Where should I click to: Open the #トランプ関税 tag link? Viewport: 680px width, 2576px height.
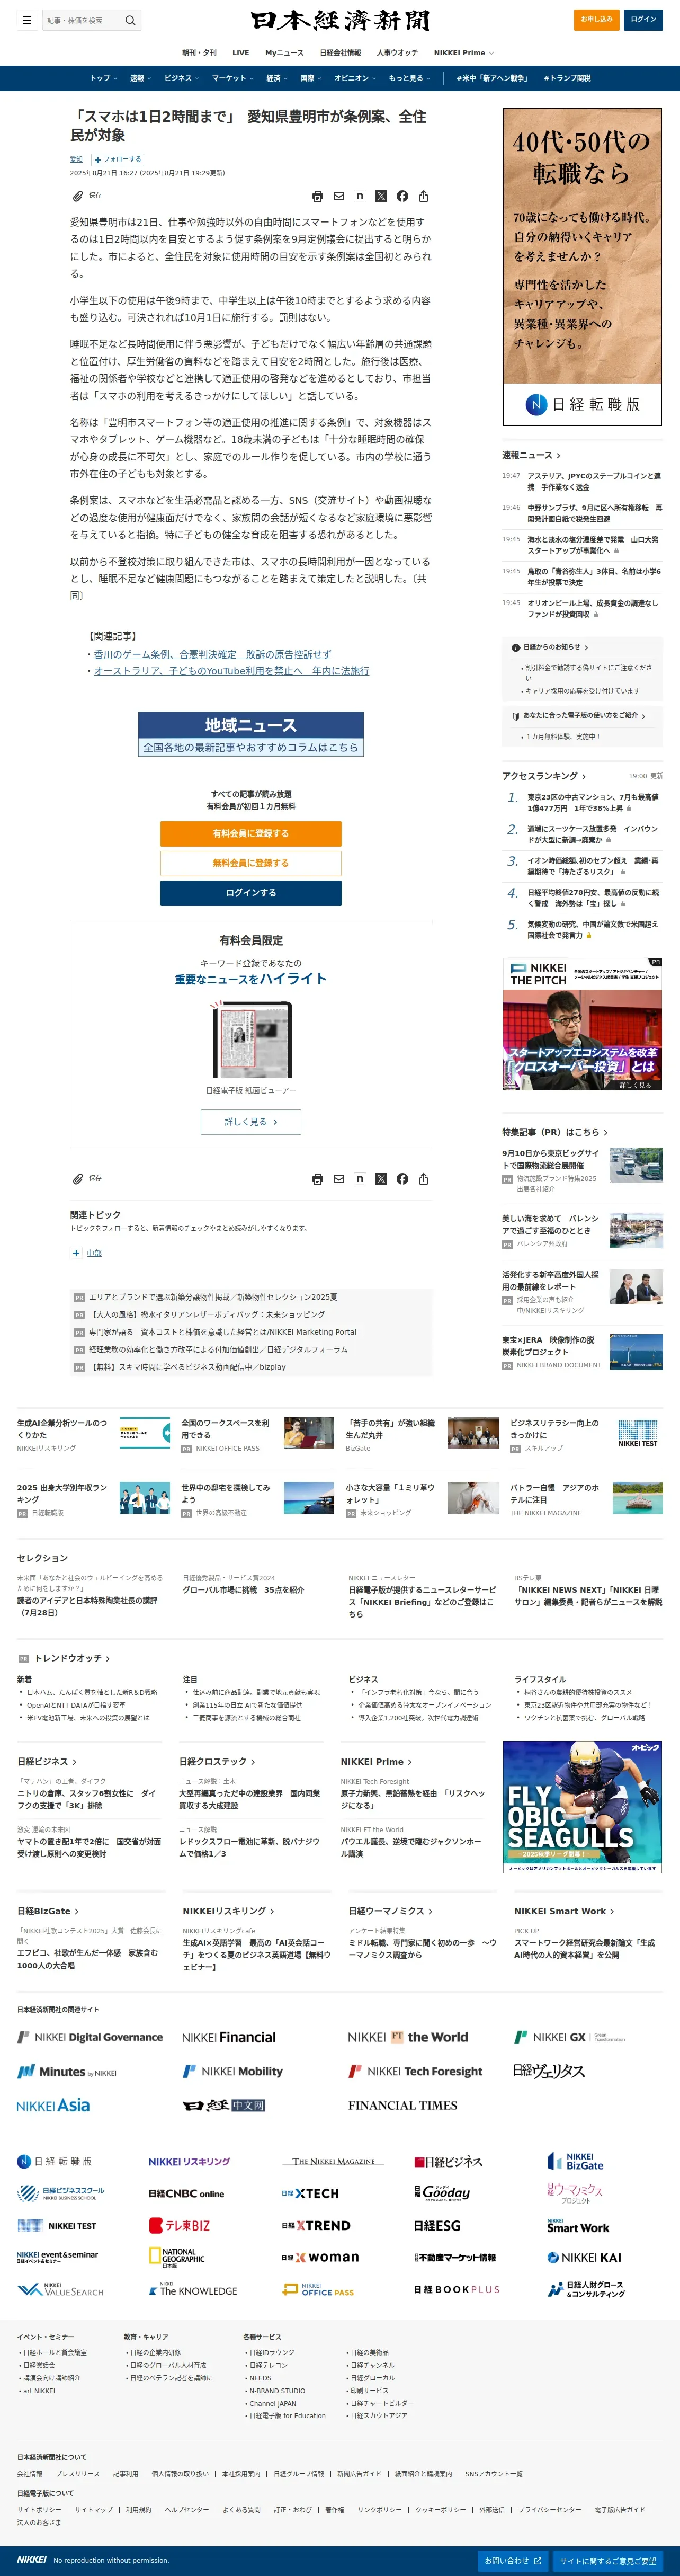coord(567,78)
